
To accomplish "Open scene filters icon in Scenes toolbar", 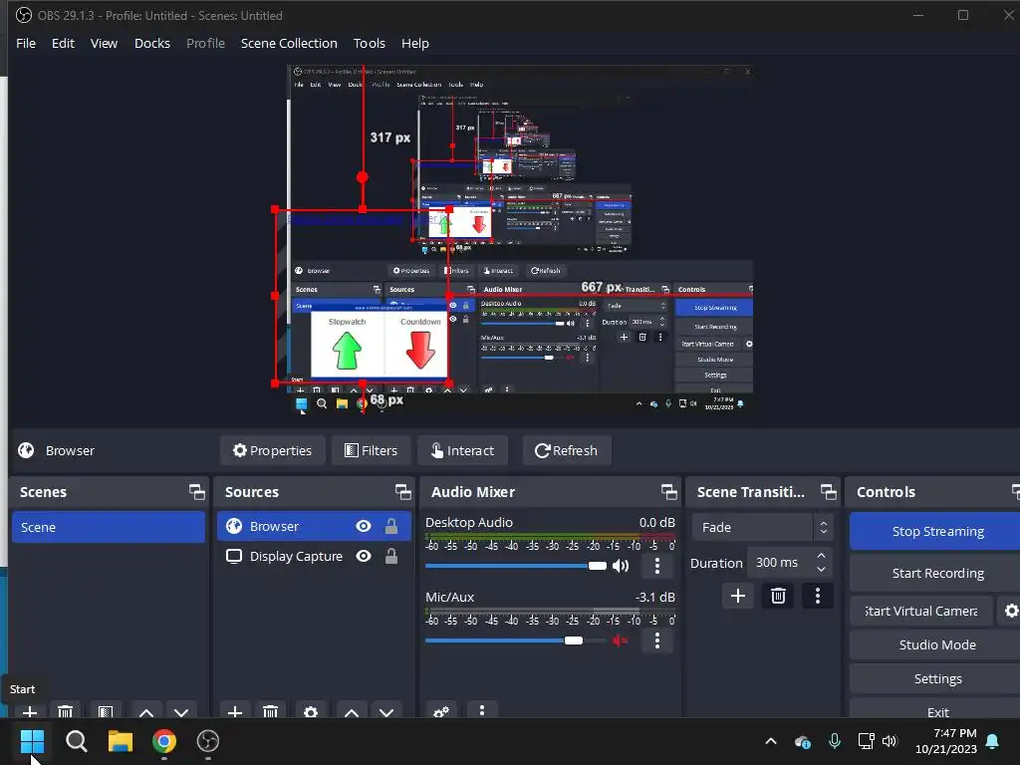I will pos(106,711).
